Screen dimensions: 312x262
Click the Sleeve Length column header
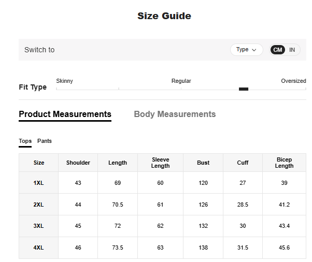[160, 163]
